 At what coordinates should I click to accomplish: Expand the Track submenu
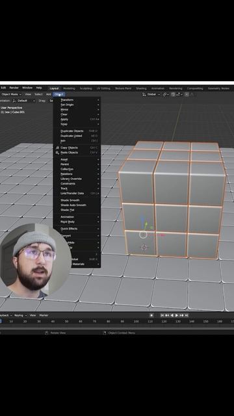pos(77,188)
